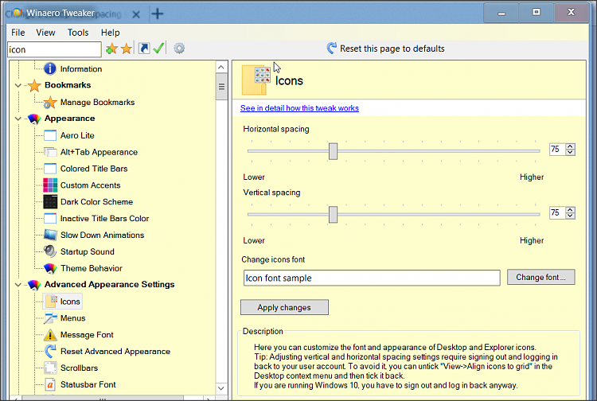Screen dimensions: 597x401
Task: Open the File menu
Action: tap(18, 33)
